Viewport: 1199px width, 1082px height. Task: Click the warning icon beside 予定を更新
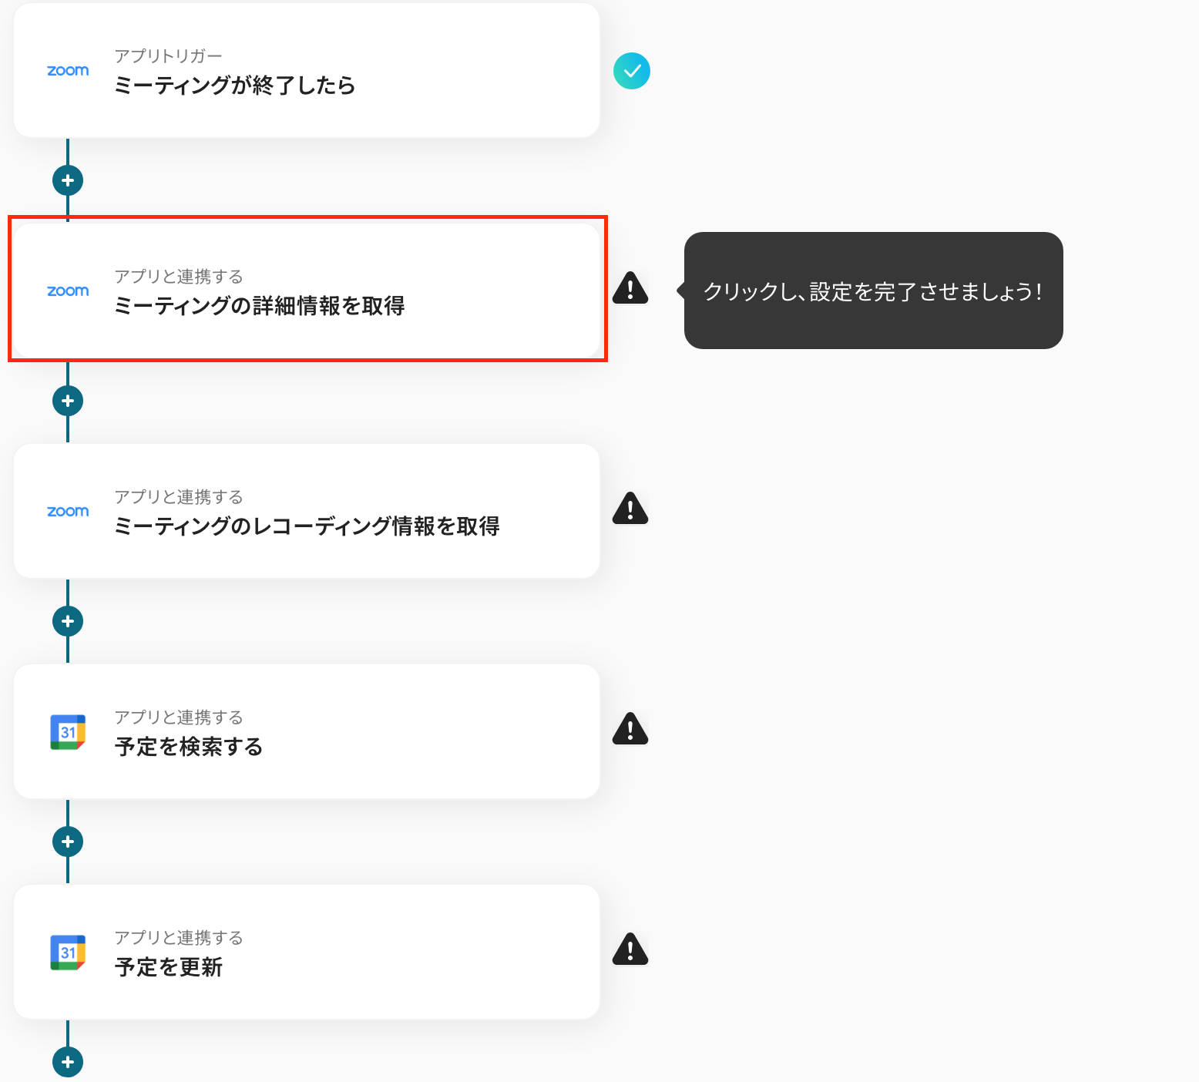[x=630, y=949]
